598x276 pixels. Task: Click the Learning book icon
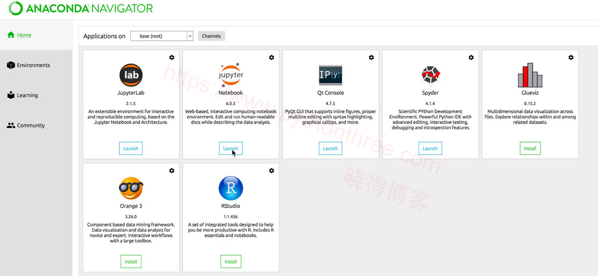point(11,95)
